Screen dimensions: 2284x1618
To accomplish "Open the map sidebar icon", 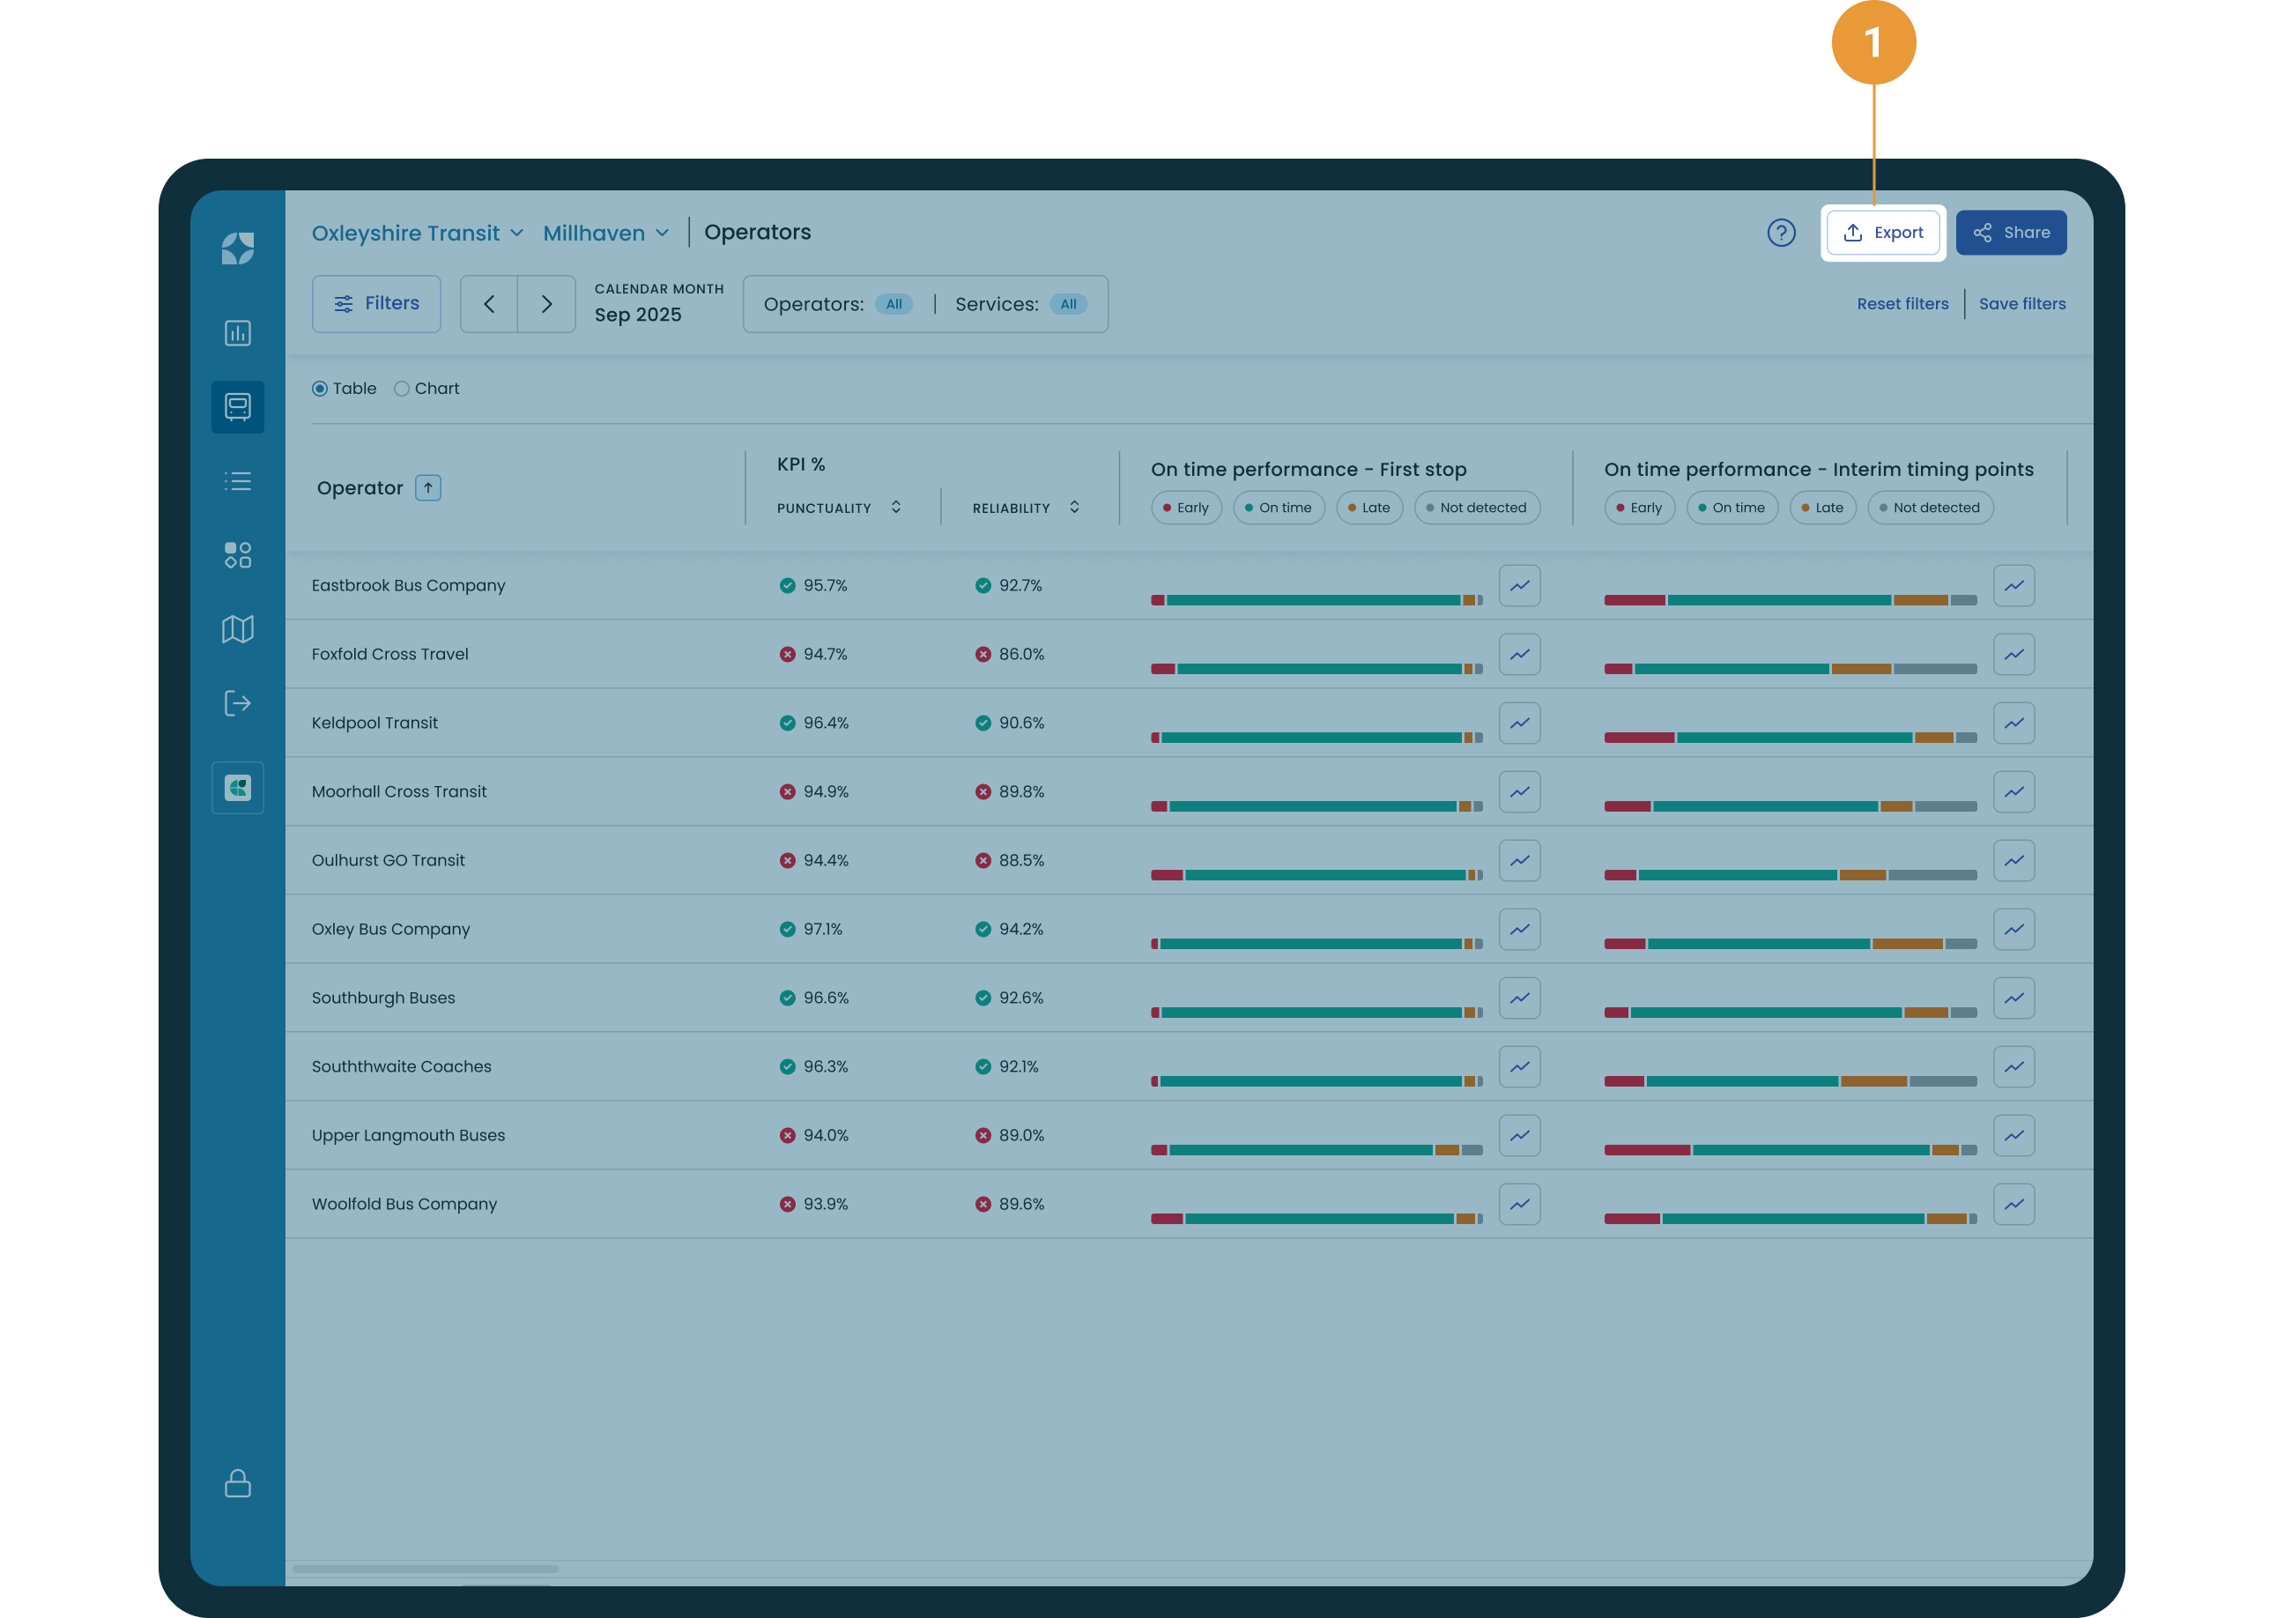I will click(x=237, y=628).
